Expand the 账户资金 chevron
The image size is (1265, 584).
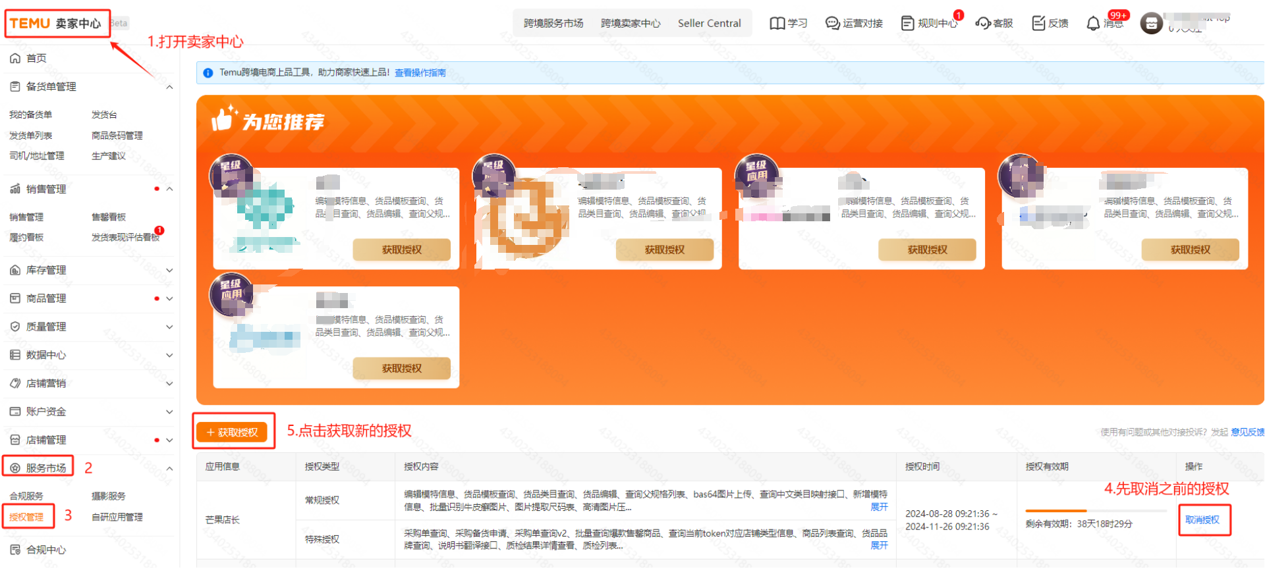(169, 411)
